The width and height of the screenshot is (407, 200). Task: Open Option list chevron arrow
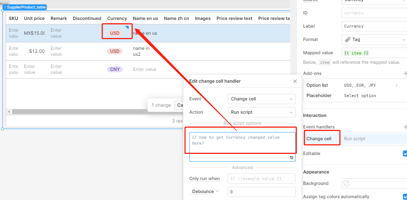[x=396, y=86]
